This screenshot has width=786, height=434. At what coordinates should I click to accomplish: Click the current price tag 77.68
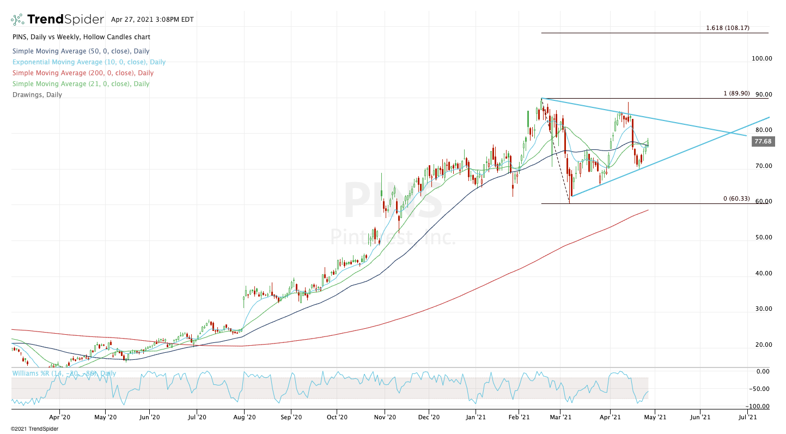click(x=762, y=142)
